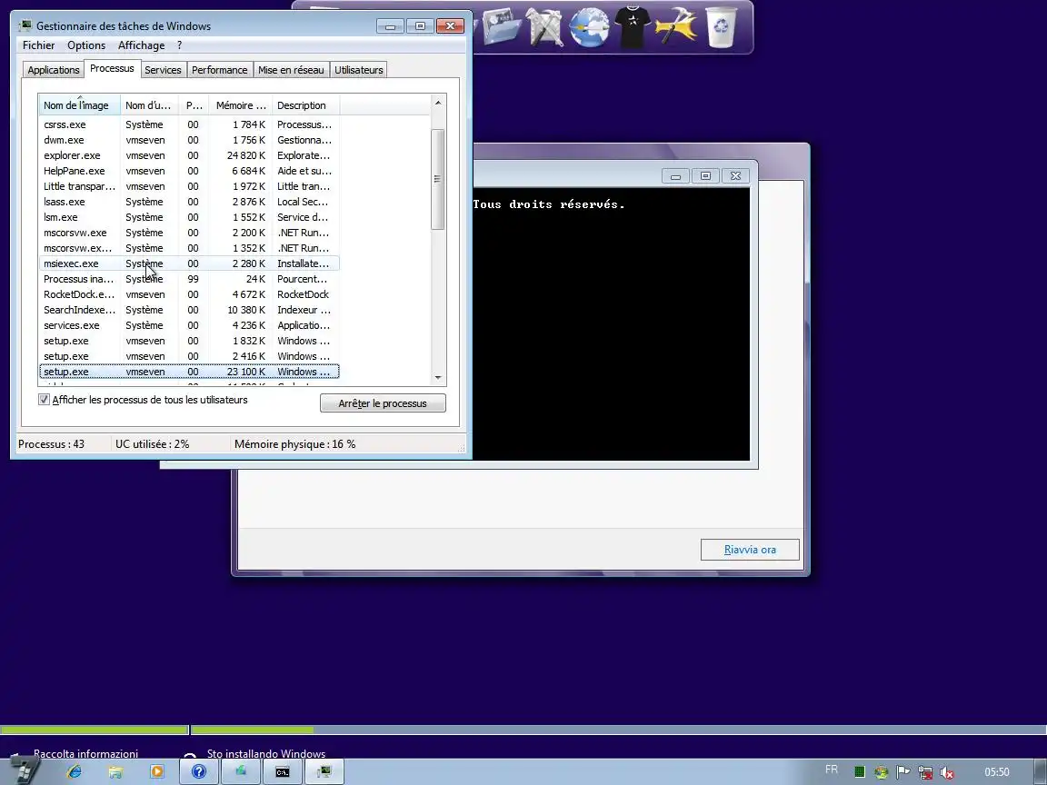This screenshot has width=1047, height=785.
Task: Open the Recycle Bin in RocketDock
Action: pyautogui.click(x=721, y=26)
